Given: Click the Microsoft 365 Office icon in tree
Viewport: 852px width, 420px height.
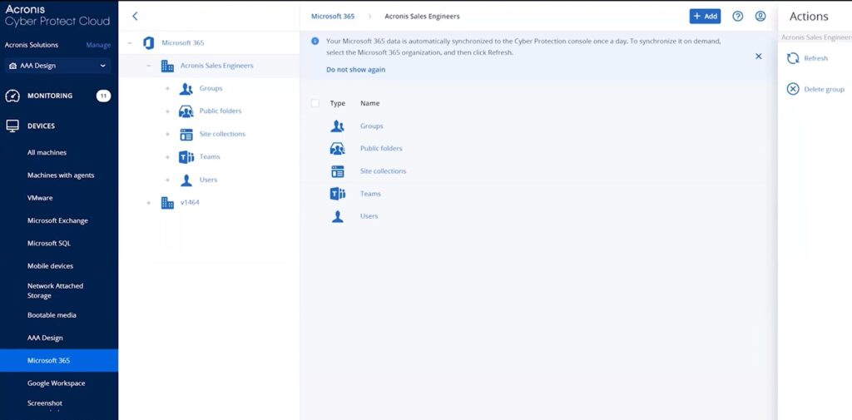Looking at the screenshot, I should coord(149,43).
